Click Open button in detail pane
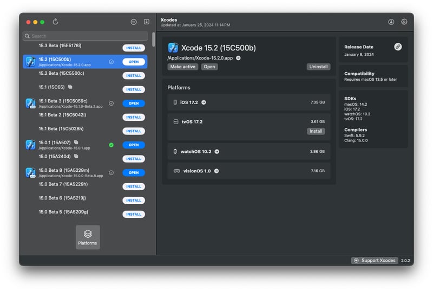The height and width of the screenshot is (291, 433). tap(209, 67)
